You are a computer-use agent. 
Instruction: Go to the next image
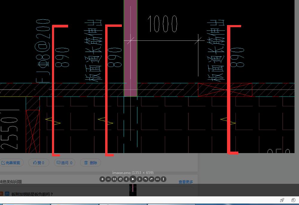[139, 179]
